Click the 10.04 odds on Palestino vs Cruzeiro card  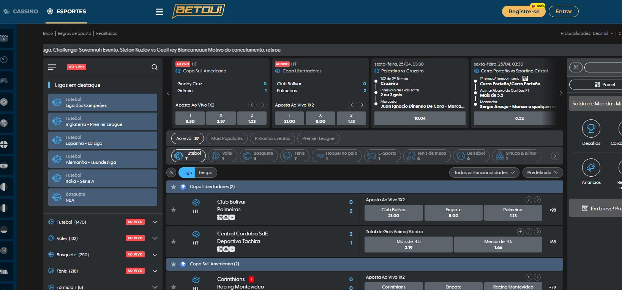pyautogui.click(x=420, y=118)
